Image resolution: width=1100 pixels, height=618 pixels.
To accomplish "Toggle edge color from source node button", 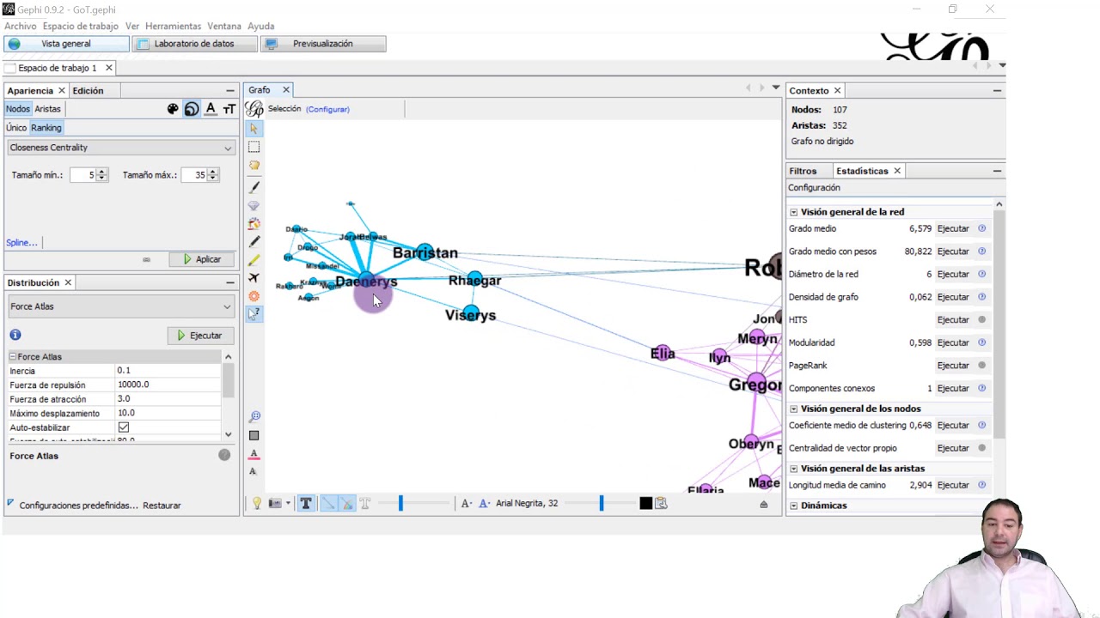I will 346,504.
